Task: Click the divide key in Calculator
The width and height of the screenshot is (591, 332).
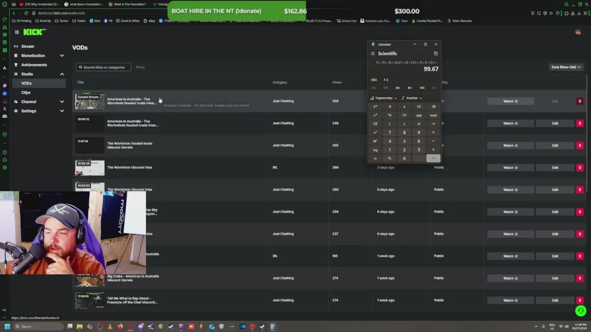Action: [x=433, y=124]
